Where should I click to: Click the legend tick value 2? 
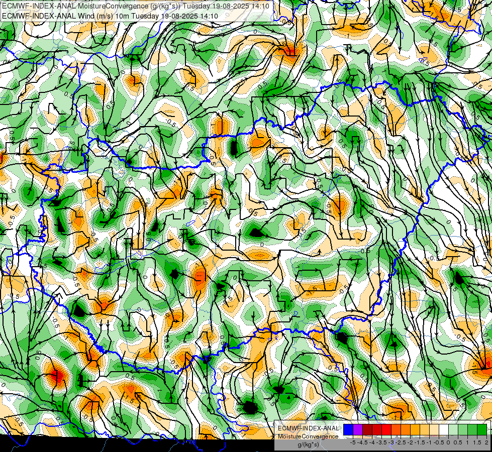486,442
